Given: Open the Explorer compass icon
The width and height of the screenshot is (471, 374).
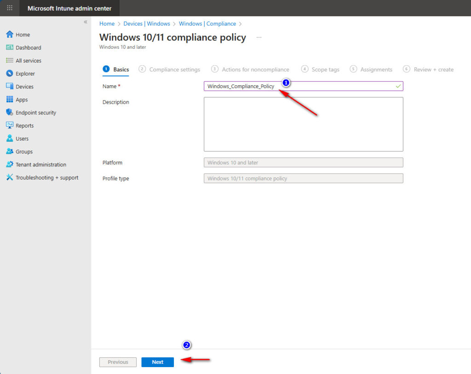Looking at the screenshot, I should click(10, 74).
